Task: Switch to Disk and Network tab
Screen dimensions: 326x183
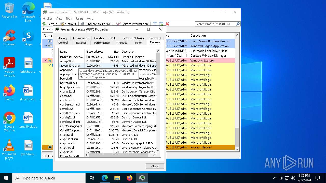Action: click(133, 38)
